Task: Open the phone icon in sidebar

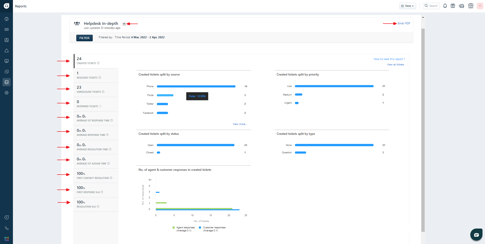Action: coord(7,228)
